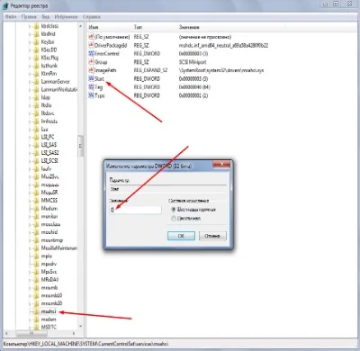Click the tree scrollbar up arrow
The width and height of the screenshot is (360, 351).
[x=80, y=26]
